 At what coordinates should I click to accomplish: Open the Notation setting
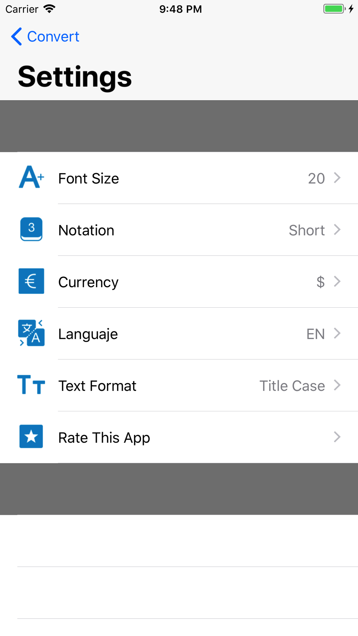[179, 230]
